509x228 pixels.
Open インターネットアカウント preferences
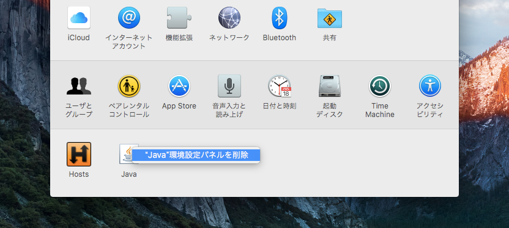pos(129,18)
